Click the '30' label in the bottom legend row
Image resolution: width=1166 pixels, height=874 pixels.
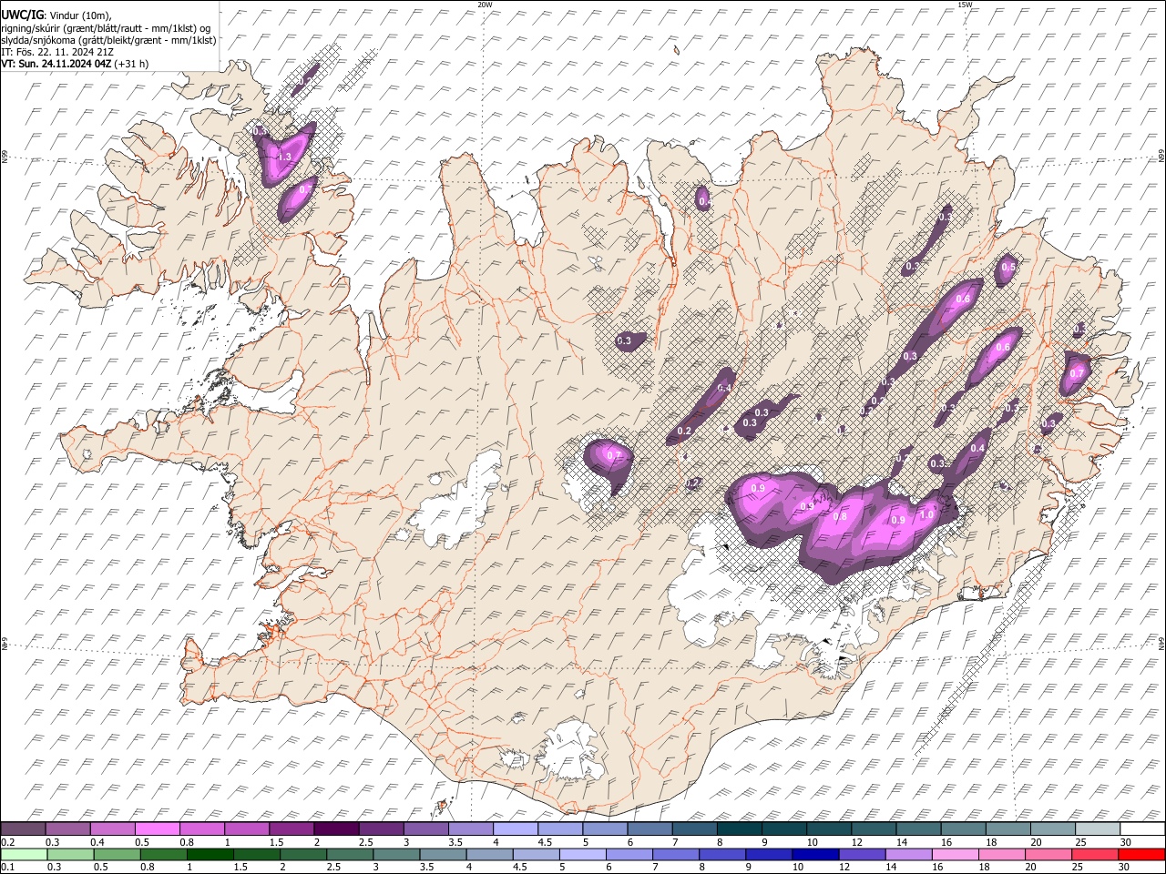click(1125, 867)
